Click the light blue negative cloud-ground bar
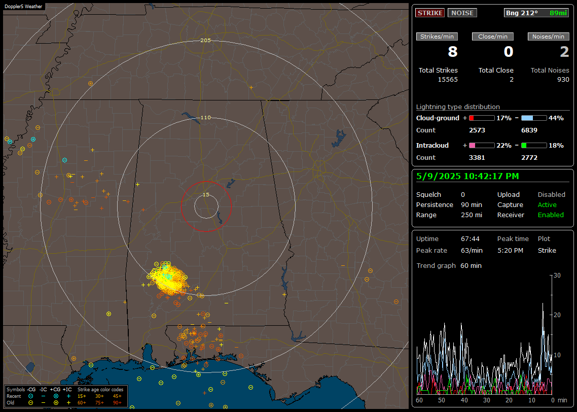The image size is (577, 412). click(534, 118)
